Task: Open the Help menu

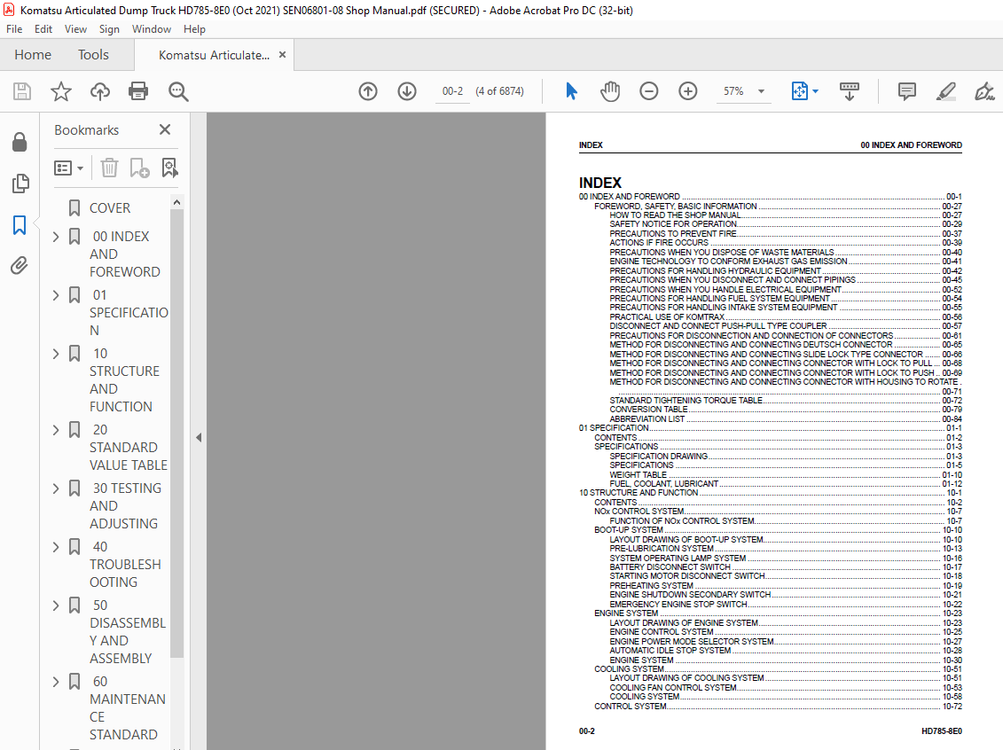Action: [x=194, y=28]
